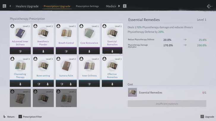
Task: Click Advanced Inner Stillness book icon
Action: 20,33
